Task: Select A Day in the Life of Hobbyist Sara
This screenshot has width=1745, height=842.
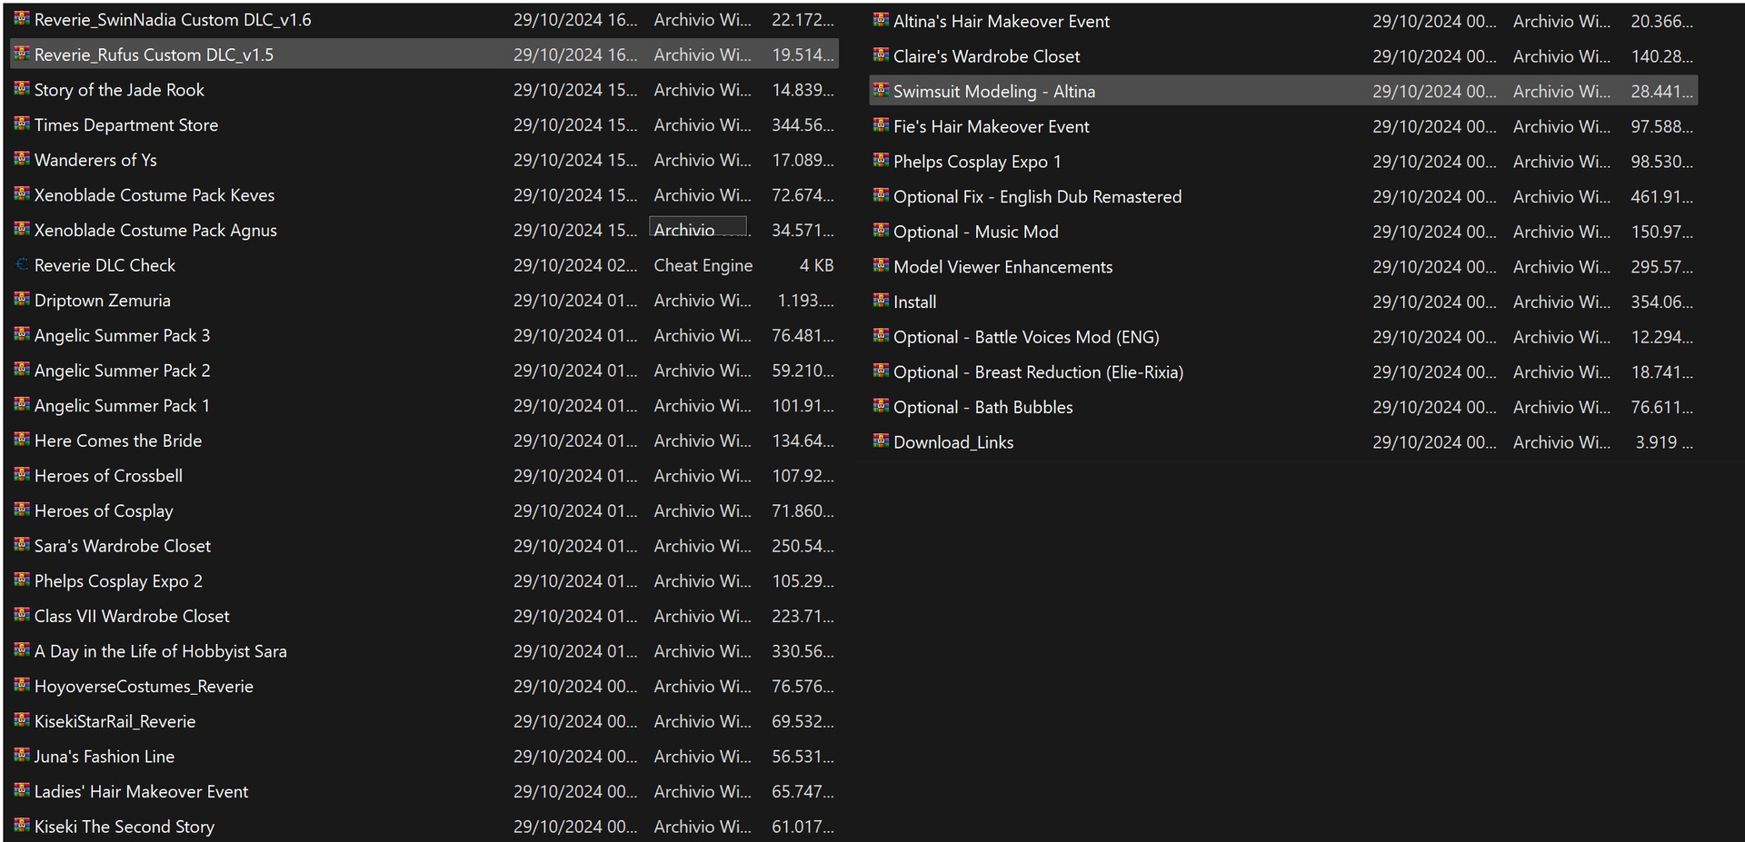Action: pyautogui.click(x=160, y=651)
